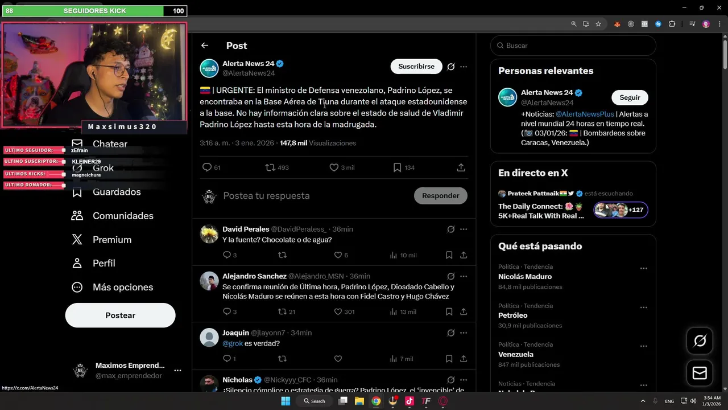Open TikTok app icon on taskbar
Viewport: 728px width, 410px height.
point(409,401)
